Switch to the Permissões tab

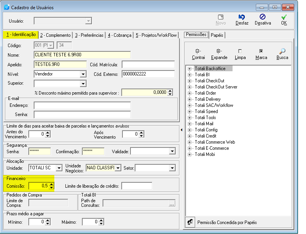tap(196, 34)
